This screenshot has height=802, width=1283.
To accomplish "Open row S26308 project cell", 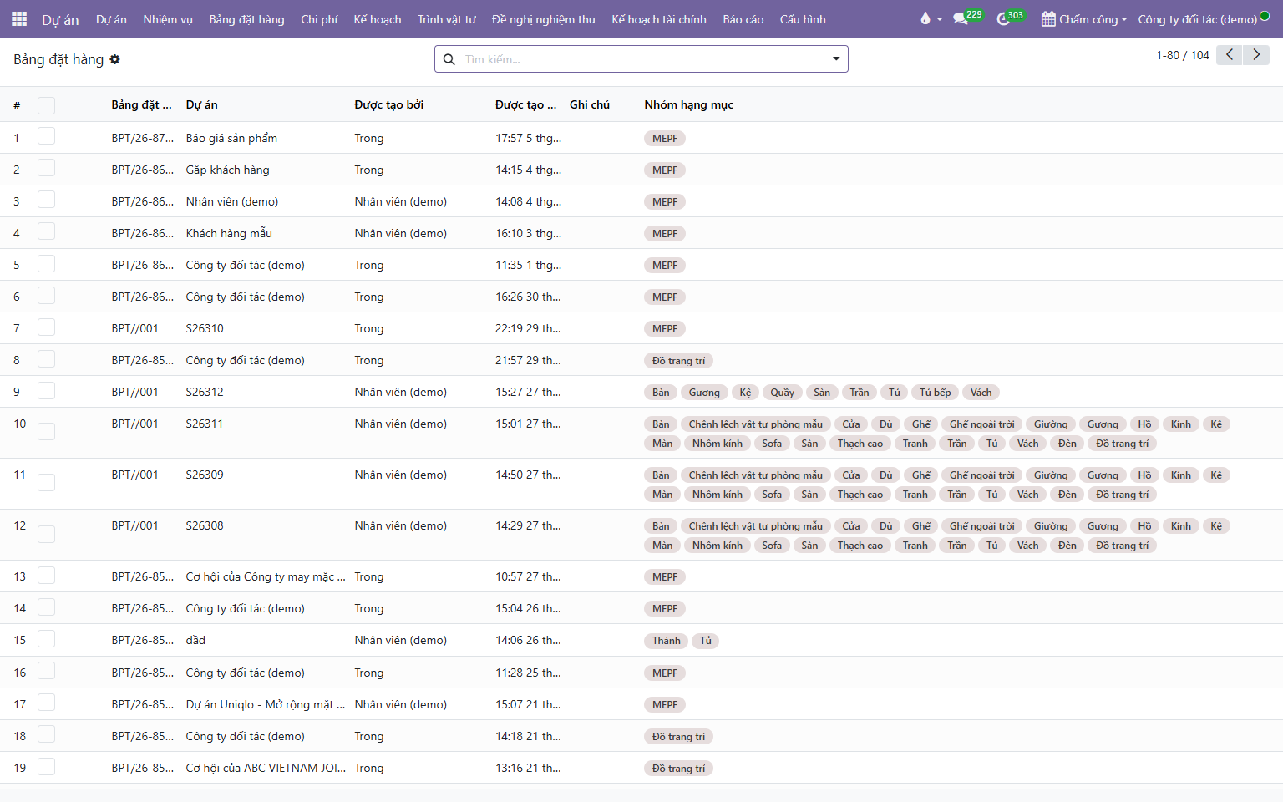I will pyautogui.click(x=205, y=525).
